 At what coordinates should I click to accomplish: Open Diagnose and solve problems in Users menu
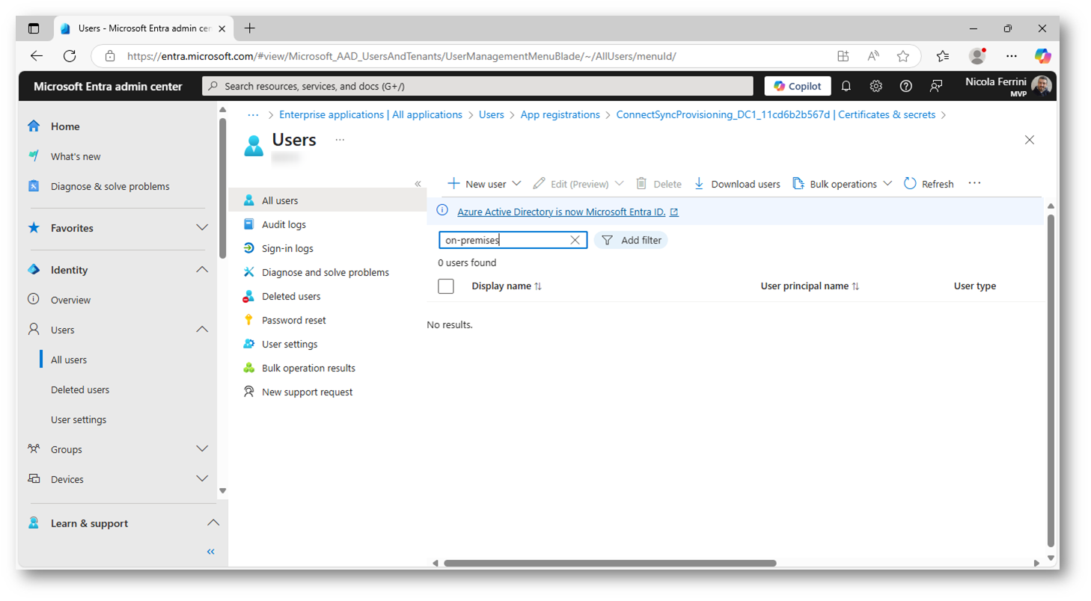(x=326, y=272)
